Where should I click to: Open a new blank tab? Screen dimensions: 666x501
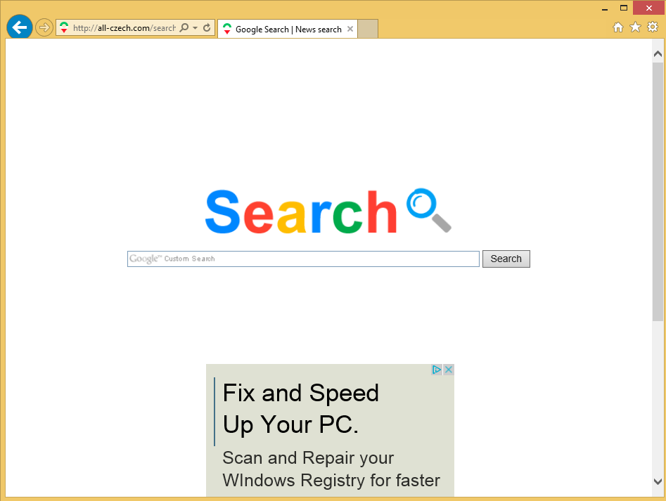click(368, 29)
